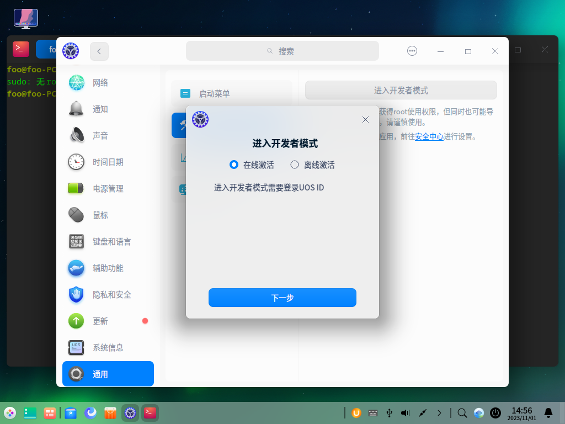Image resolution: width=565 pixels, height=424 pixels.
Task: Open 隐私和安全 (Privacy and Security) settings
Action: coord(111,295)
